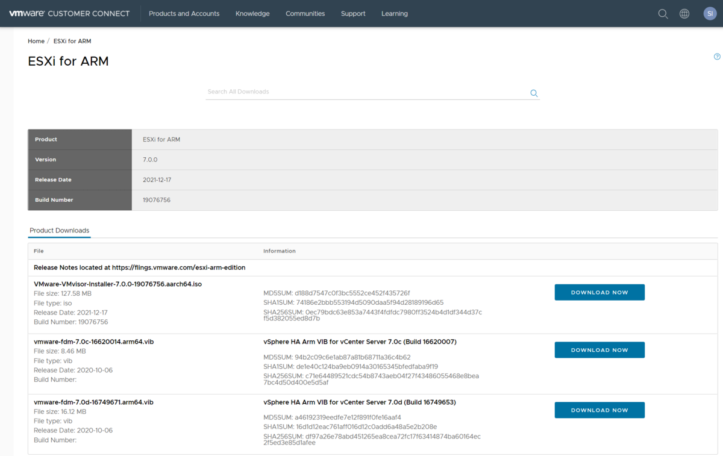Click File size 16.12 MB text
Viewport: 723px width, 456px height.
[60, 411]
